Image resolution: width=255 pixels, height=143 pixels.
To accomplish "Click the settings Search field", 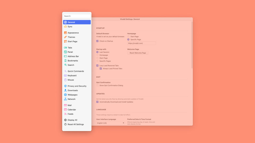I will 77,16.
